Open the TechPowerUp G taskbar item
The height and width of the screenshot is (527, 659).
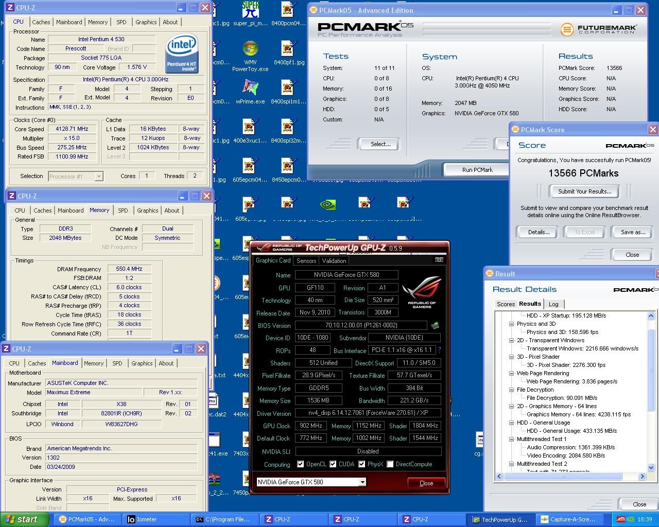pyautogui.click(x=499, y=519)
